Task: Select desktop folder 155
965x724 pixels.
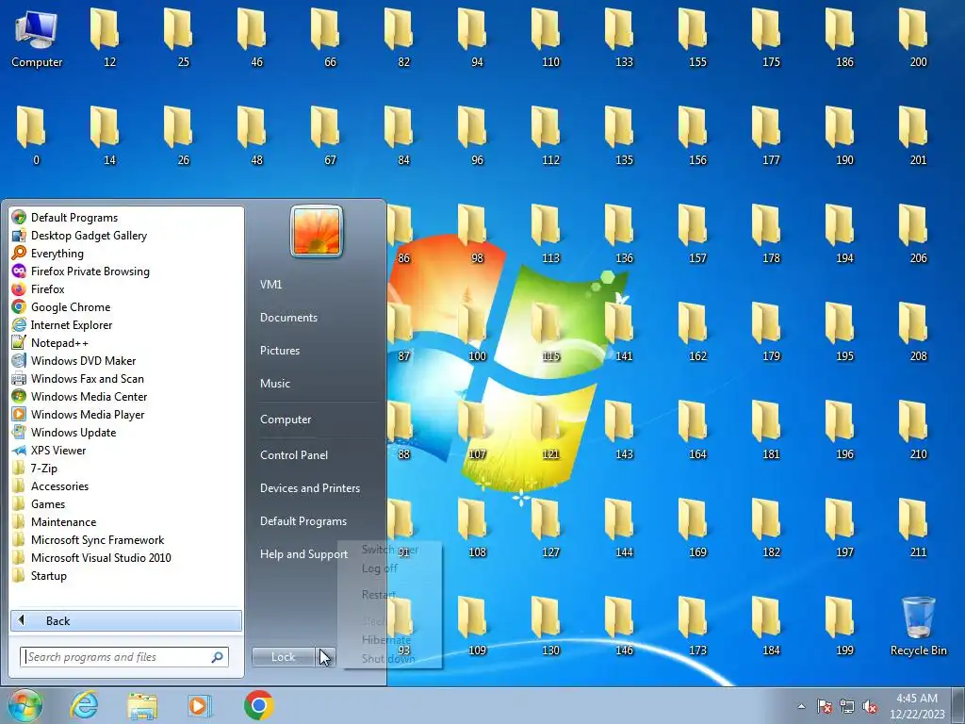Action: coord(698,38)
